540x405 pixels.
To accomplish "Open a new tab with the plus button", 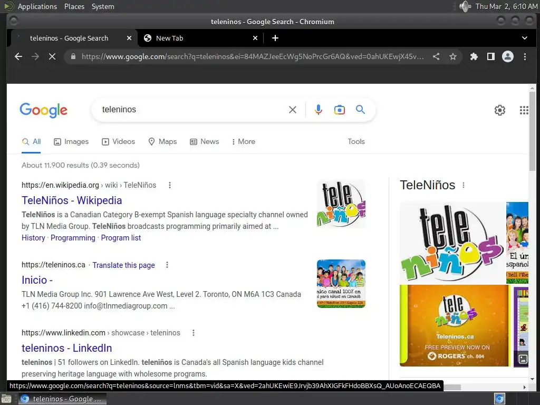I will point(275,38).
